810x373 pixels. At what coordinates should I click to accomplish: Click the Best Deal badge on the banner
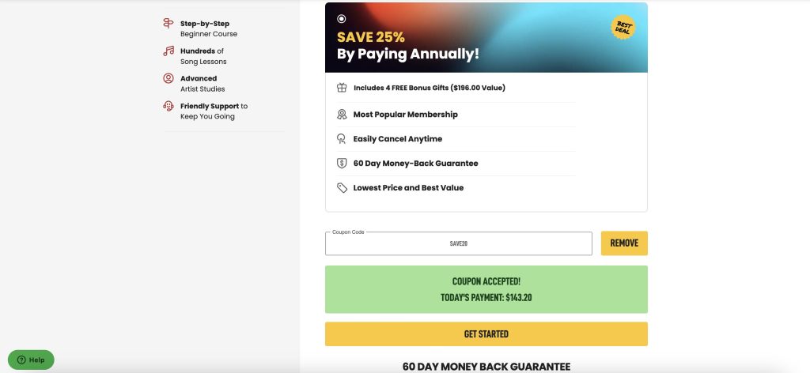coord(623,27)
